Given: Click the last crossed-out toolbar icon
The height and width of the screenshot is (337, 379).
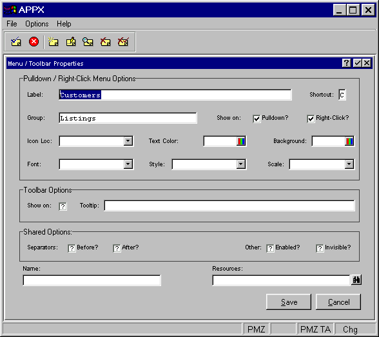Looking at the screenshot, I should click(123, 42).
